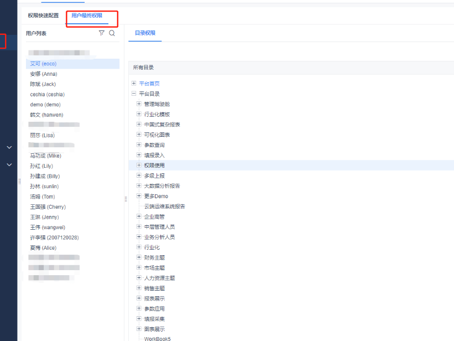Open the user list filter icon
Screen dimensions: 454x341
[x=102, y=33]
